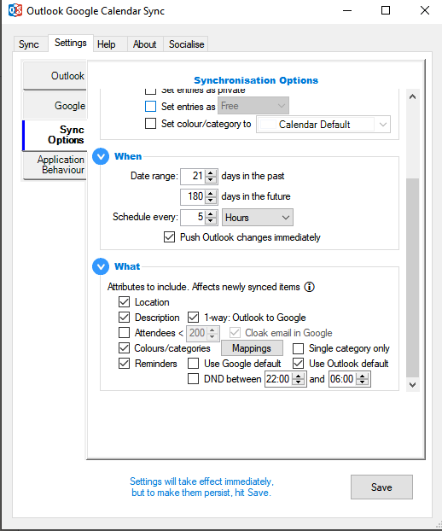Open the Free availability dropdown

pyautogui.click(x=253, y=106)
